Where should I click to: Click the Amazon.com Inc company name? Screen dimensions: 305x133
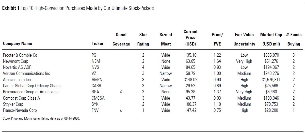click(x=17, y=80)
